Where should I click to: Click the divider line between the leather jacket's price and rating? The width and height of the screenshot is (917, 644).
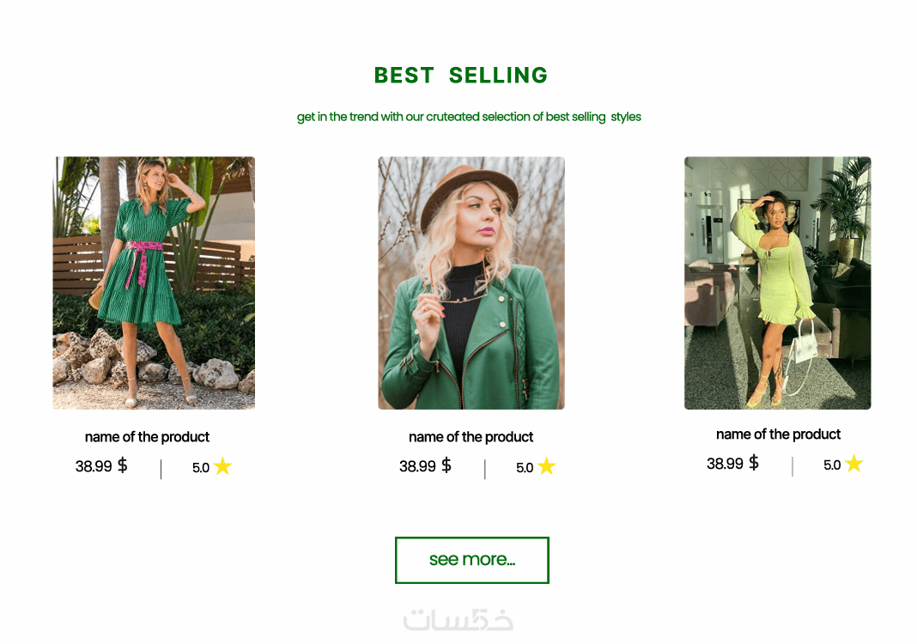(485, 469)
